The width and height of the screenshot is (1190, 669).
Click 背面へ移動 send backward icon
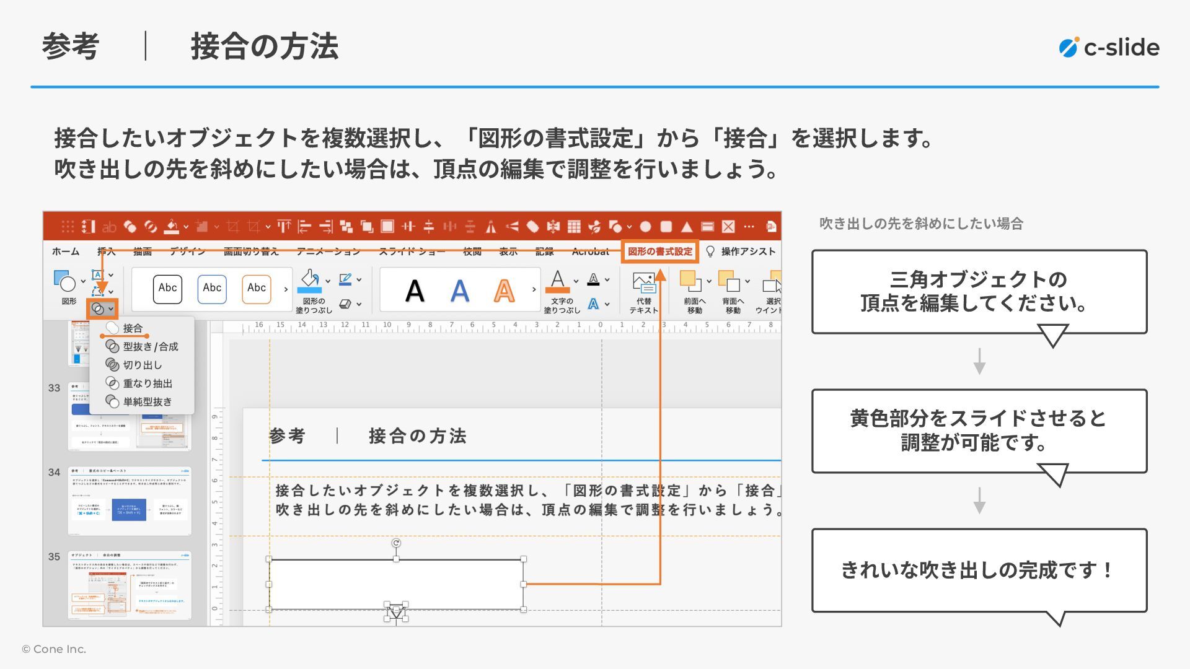coord(729,282)
